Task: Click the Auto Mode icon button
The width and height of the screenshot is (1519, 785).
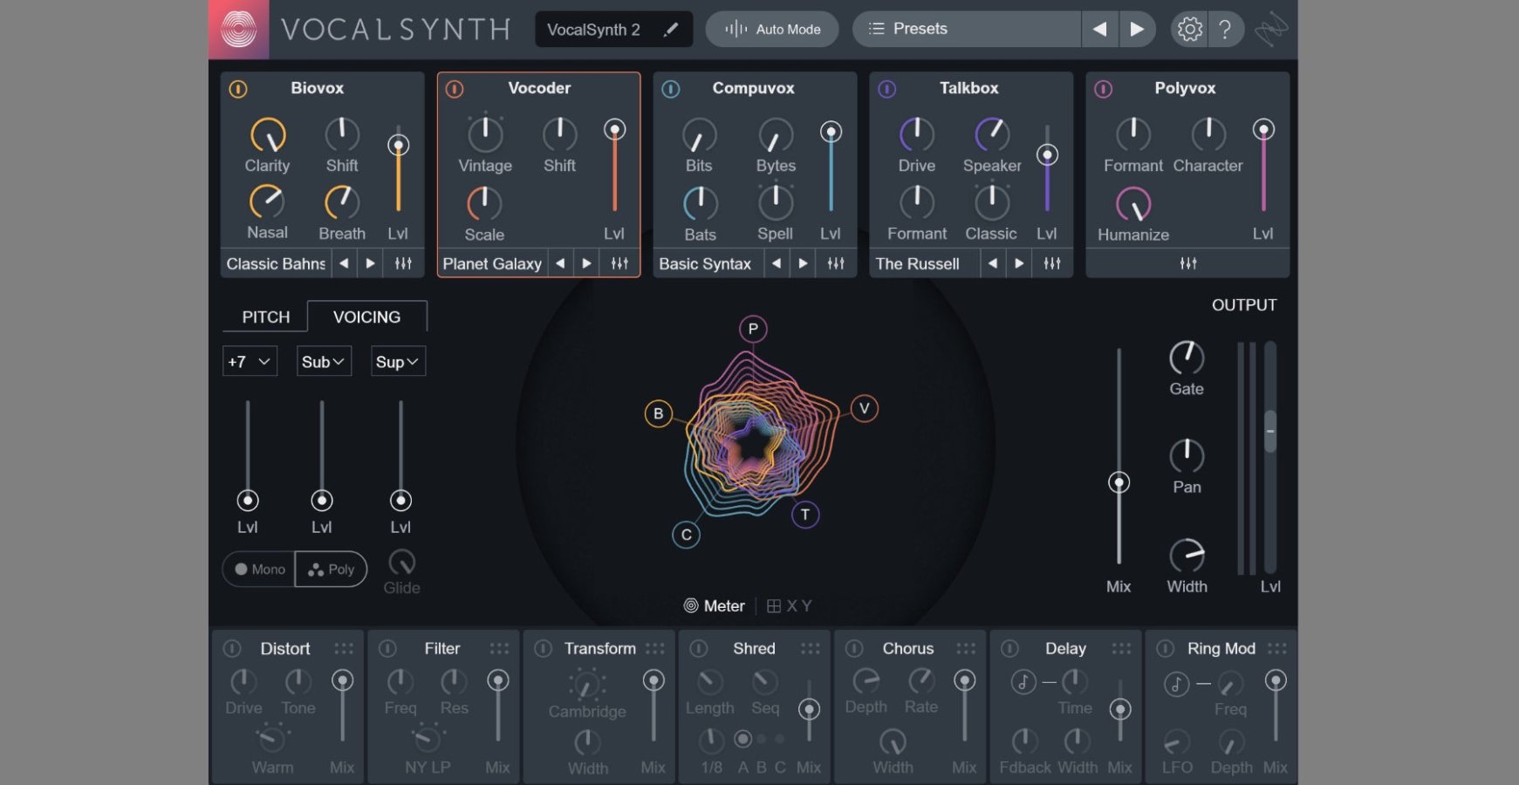Action: click(x=736, y=28)
